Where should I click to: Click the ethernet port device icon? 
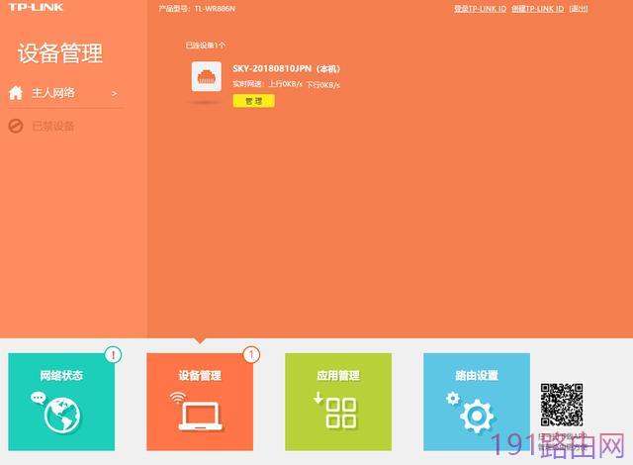(207, 77)
